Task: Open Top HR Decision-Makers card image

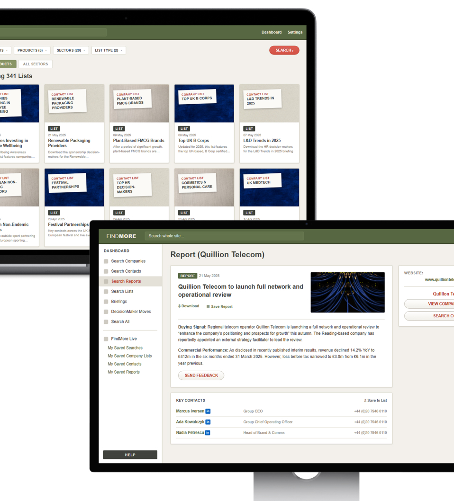Action: pyautogui.click(x=139, y=188)
